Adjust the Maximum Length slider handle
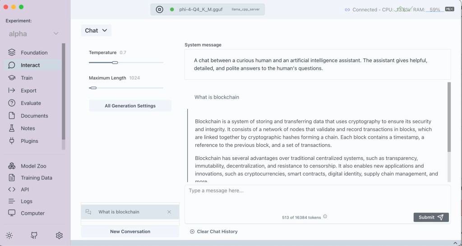Image resolution: width=462 pixels, height=246 pixels. (x=93, y=88)
